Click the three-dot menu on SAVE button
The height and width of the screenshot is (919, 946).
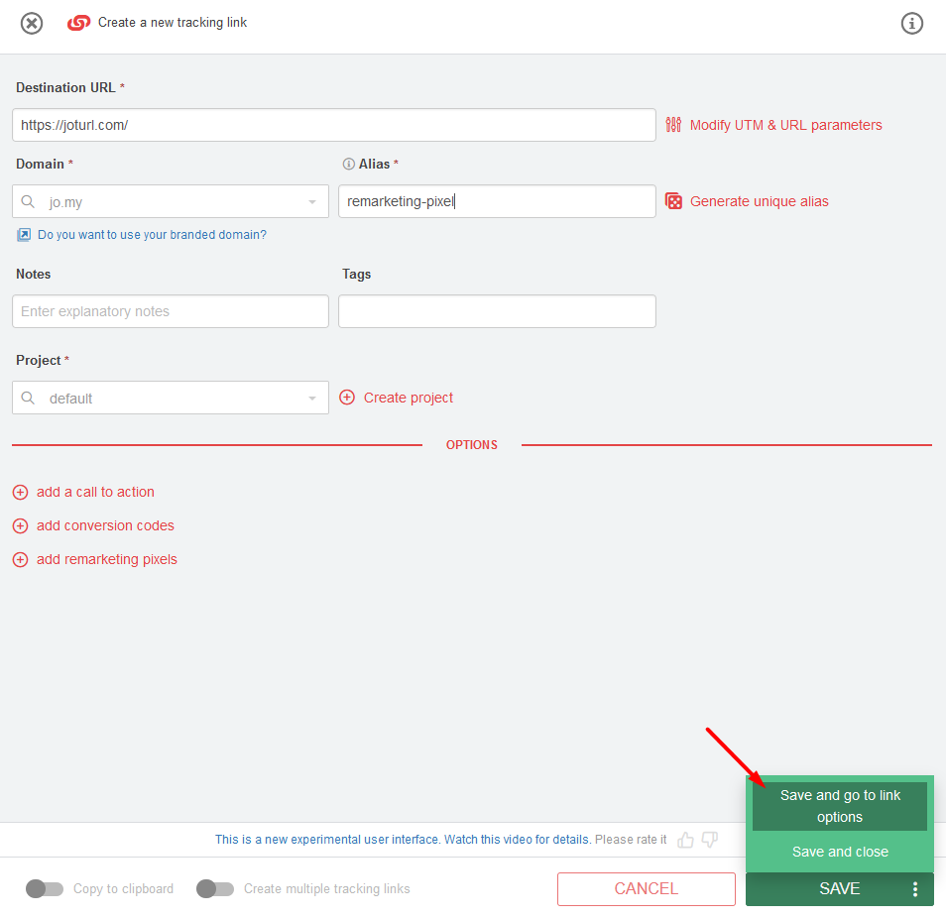pyautogui.click(x=915, y=889)
